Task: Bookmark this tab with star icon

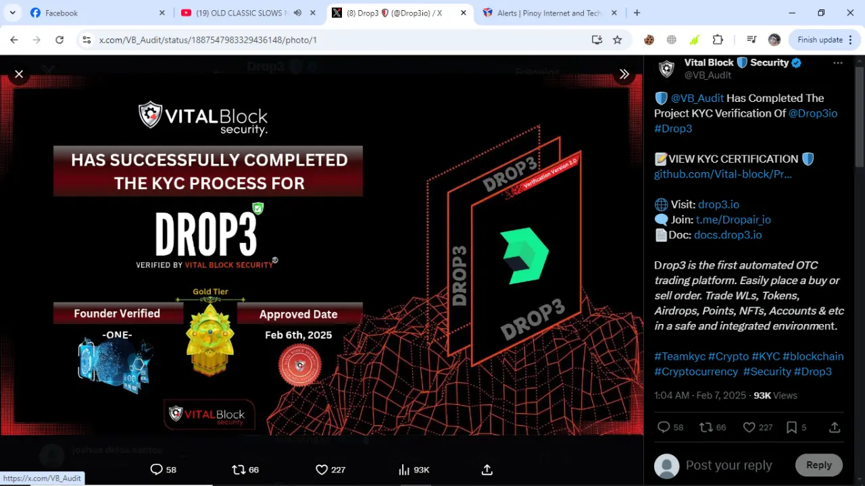Action: click(x=617, y=40)
